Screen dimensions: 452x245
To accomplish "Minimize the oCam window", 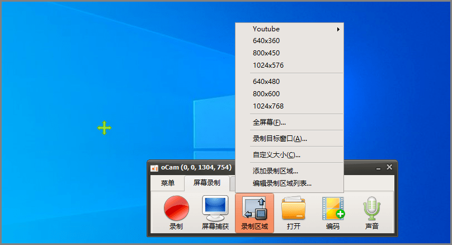I will pos(379,168).
